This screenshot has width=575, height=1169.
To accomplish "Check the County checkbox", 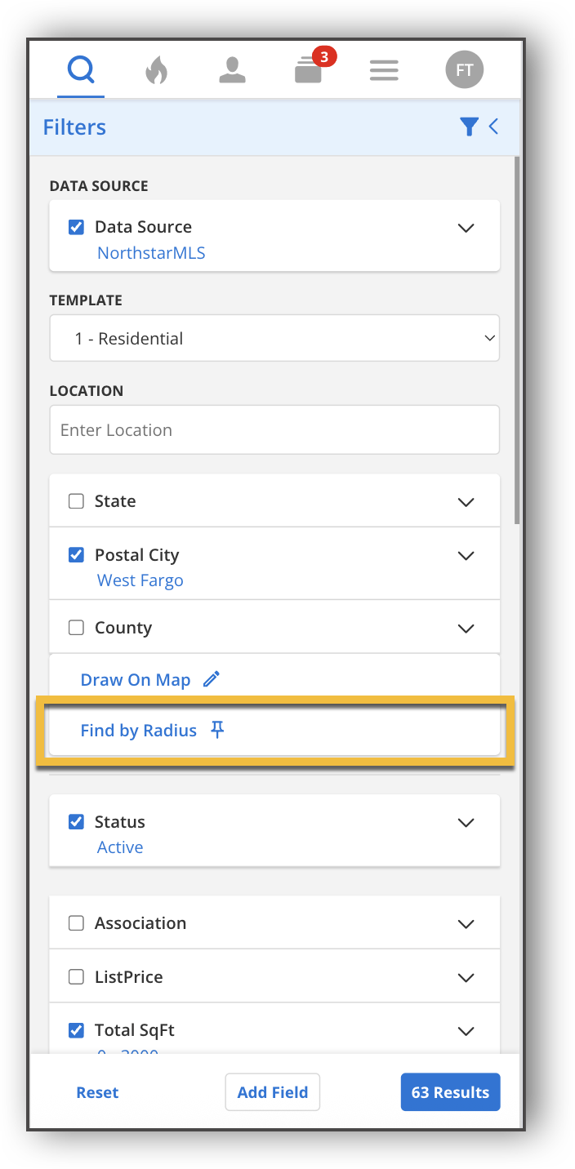I will (76, 627).
